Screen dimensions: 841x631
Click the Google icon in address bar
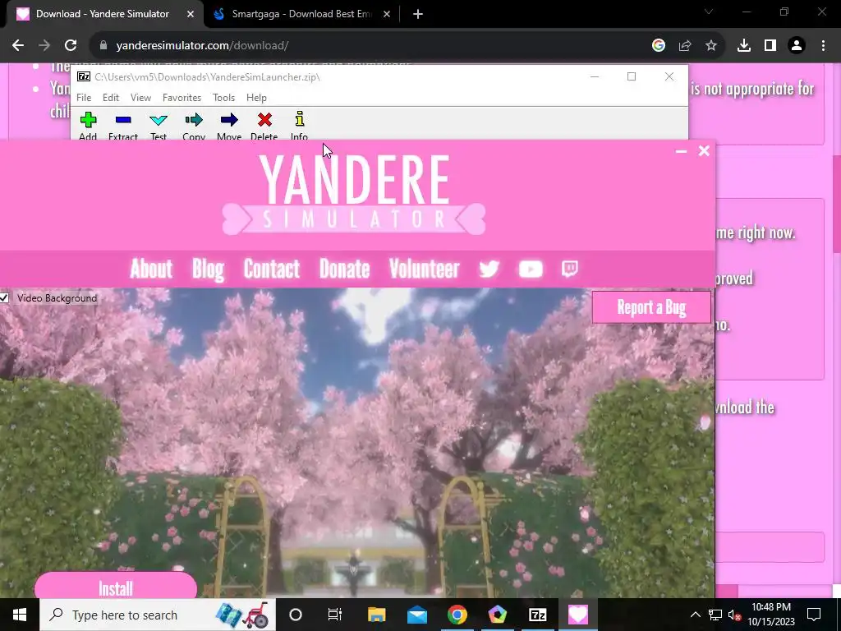click(x=659, y=46)
